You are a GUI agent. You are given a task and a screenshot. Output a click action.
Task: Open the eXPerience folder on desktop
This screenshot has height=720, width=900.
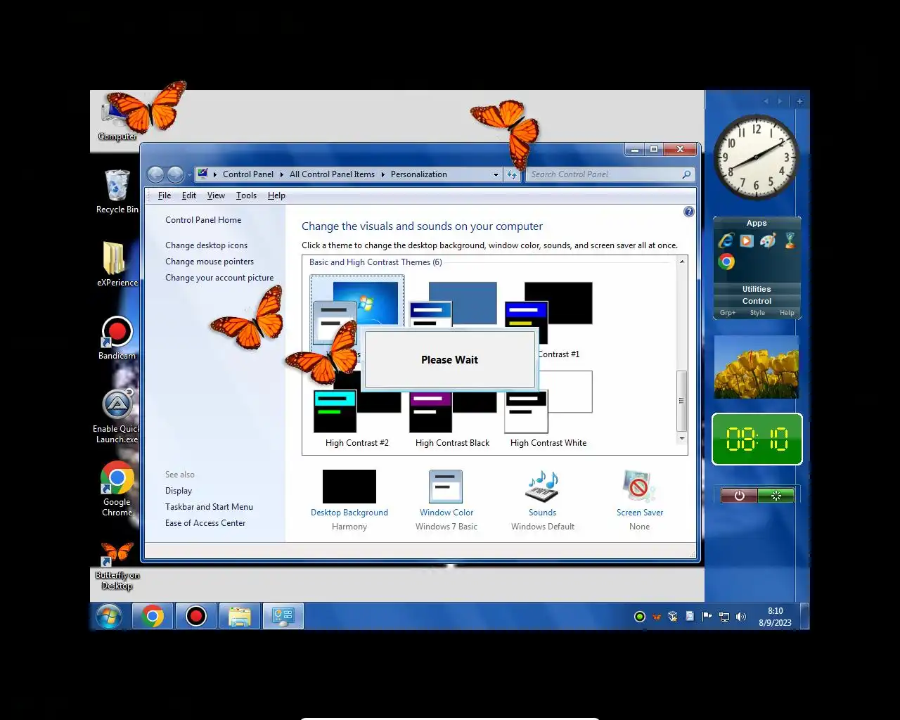117,264
